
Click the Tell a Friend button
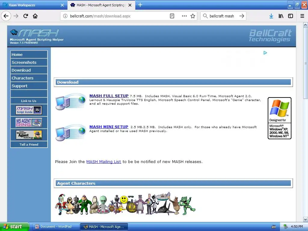29,144
